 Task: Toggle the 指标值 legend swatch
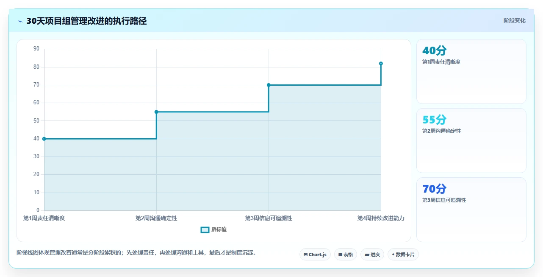pyautogui.click(x=205, y=229)
